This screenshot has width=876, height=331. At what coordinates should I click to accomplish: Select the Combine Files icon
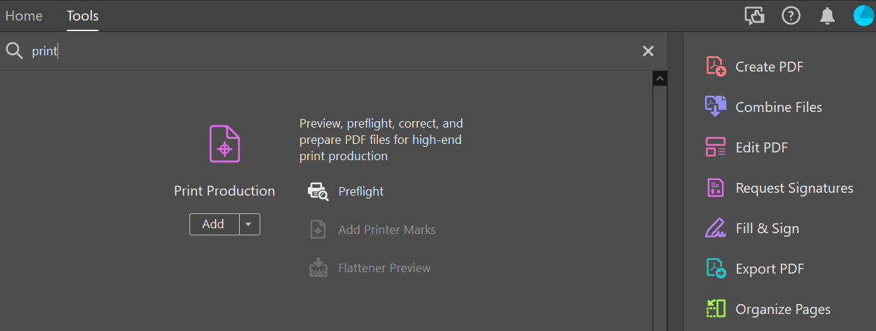point(716,107)
